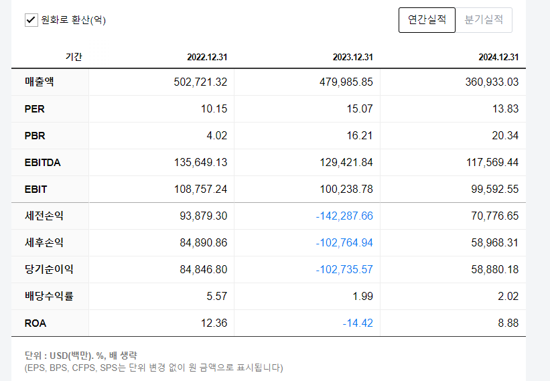Click PBR value 4.02
Screen dimensions: 550x381
217,136
